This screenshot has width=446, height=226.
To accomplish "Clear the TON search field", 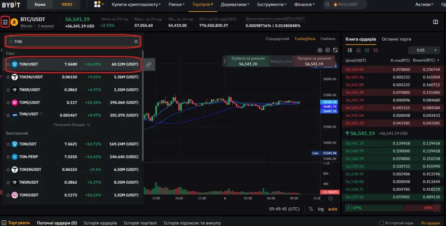I will click(x=136, y=41).
